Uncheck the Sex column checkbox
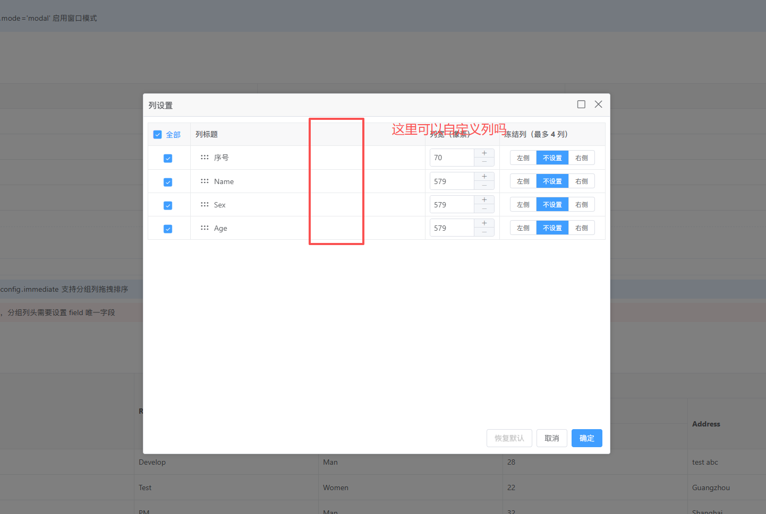 pyautogui.click(x=168, y=206)
